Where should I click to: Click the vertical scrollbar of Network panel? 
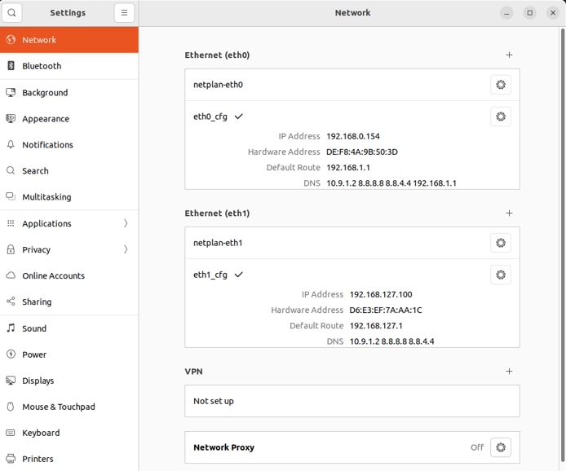tap(563, 245)
